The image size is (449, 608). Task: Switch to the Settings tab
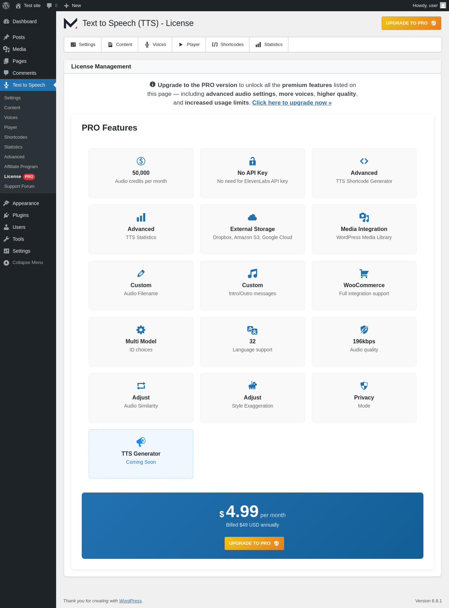pos(83,45)
